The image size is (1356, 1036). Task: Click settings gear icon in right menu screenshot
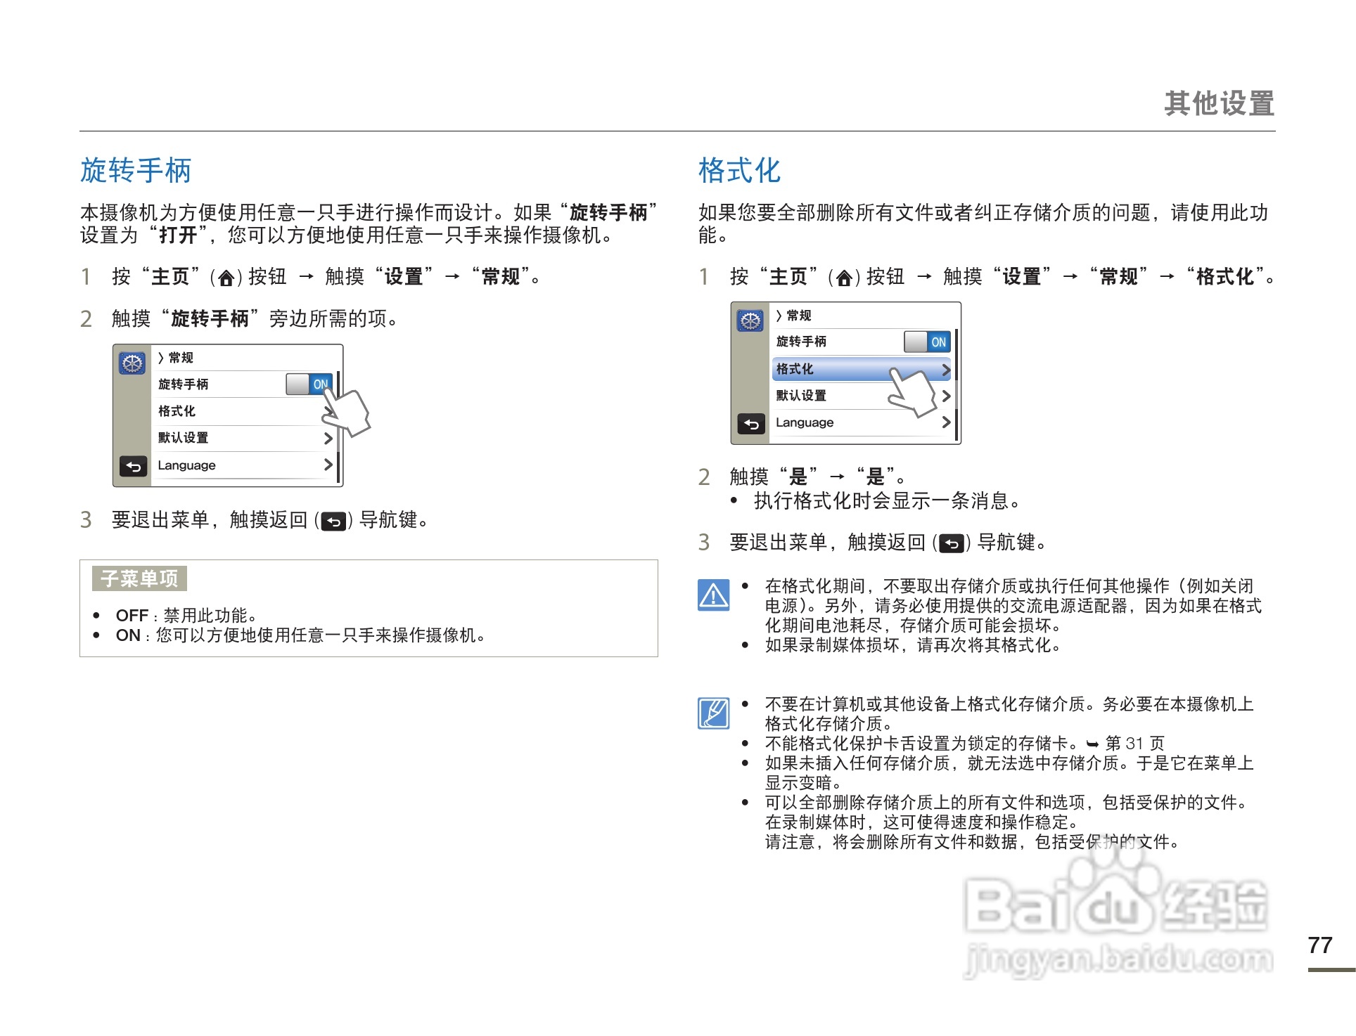click(750, 321)
